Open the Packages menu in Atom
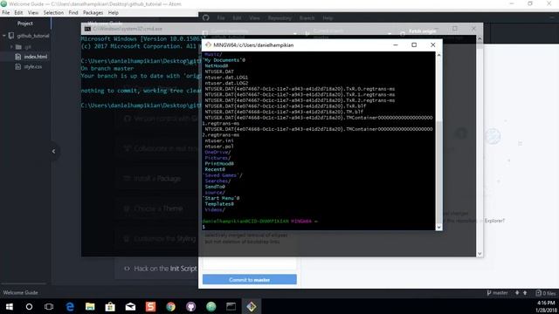Image resolution: width=559 pixels, height=314 pixels. tap(93, 12)
